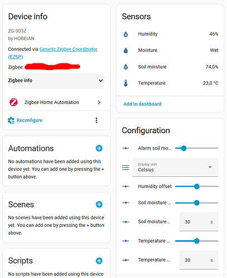The image size is (227, 278).
Task: Click the Moisture water drop icon
Action: (126, 51)
